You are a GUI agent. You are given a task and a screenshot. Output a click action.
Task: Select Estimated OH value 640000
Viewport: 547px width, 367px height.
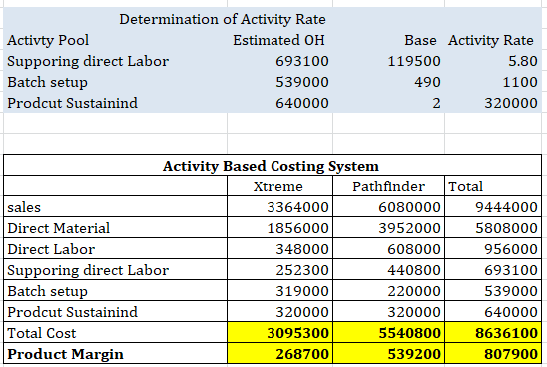302,103
